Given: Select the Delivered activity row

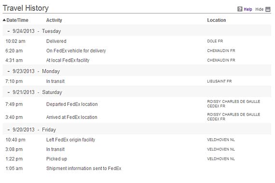Looking at the screenshot, I should 137,41.
